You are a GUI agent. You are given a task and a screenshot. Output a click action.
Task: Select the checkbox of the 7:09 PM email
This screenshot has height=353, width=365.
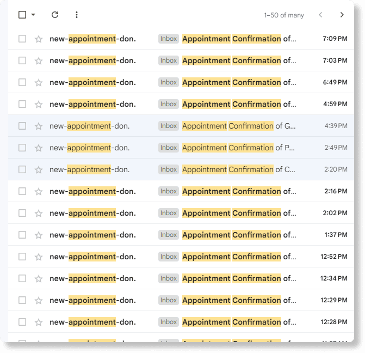[22, 39]
